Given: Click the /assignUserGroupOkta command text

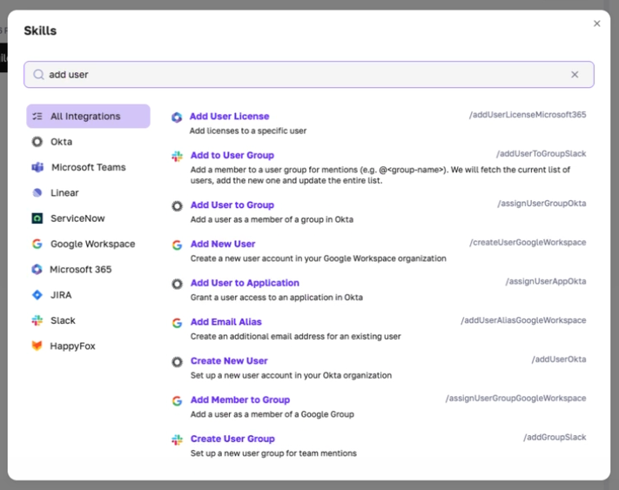Looking at the screenshot, I should (542, 203).
